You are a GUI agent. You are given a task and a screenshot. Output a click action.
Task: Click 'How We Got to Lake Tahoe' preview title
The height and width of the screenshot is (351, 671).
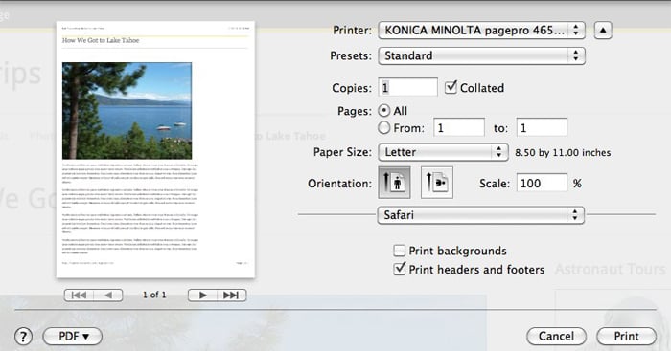101,40
